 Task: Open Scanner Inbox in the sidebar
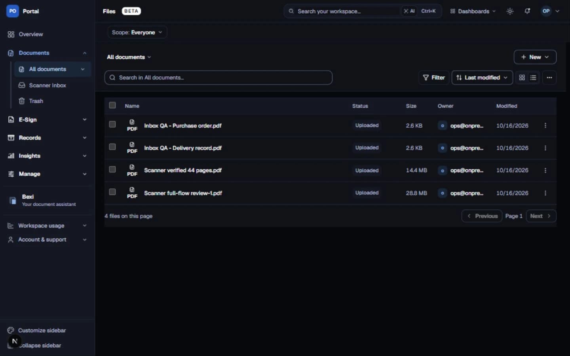pos(53,85)
